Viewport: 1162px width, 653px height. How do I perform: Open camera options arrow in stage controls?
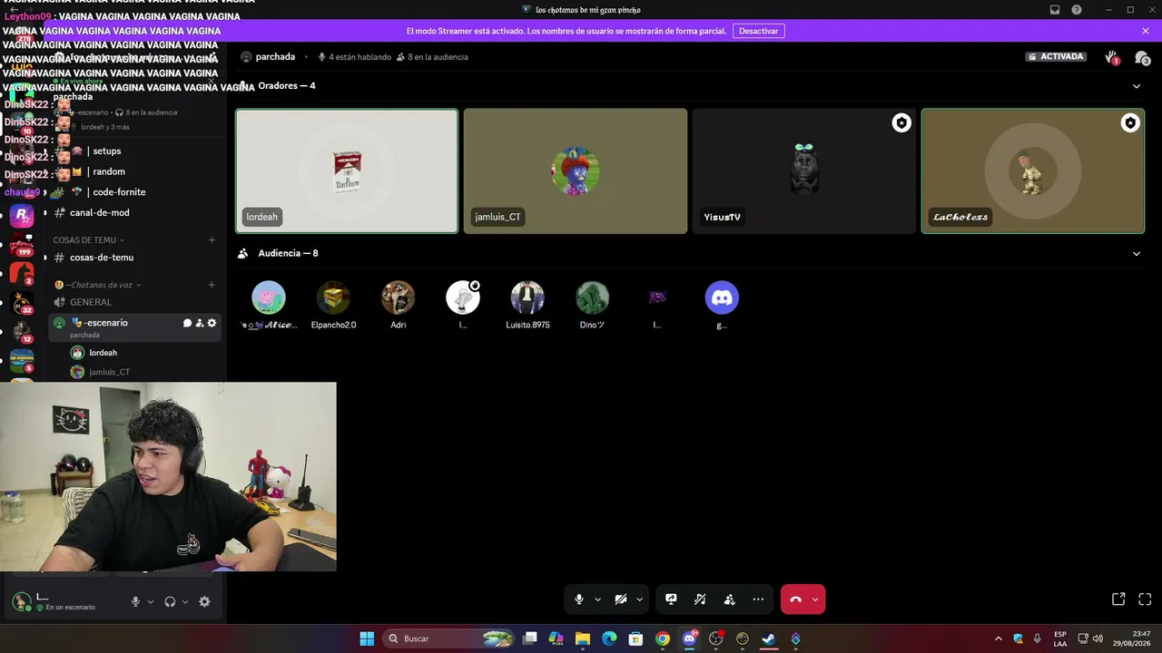click(x=640, y=599)
